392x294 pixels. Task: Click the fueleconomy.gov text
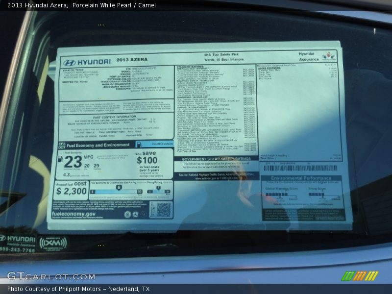(x=73, y=214)
